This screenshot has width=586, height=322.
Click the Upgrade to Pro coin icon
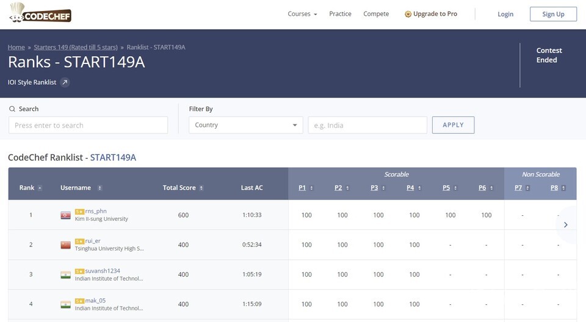click(x=408, y=14)
